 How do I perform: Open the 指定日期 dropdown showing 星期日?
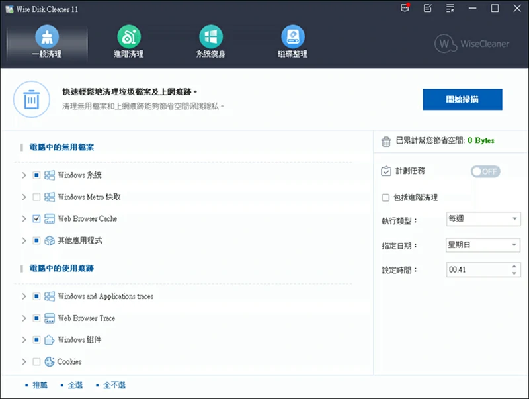pyautogui.click(x=483, y=245)
